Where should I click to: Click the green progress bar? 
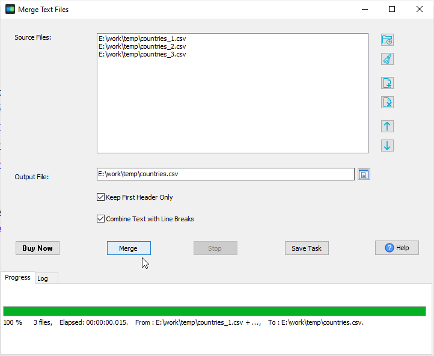point(215,311)
